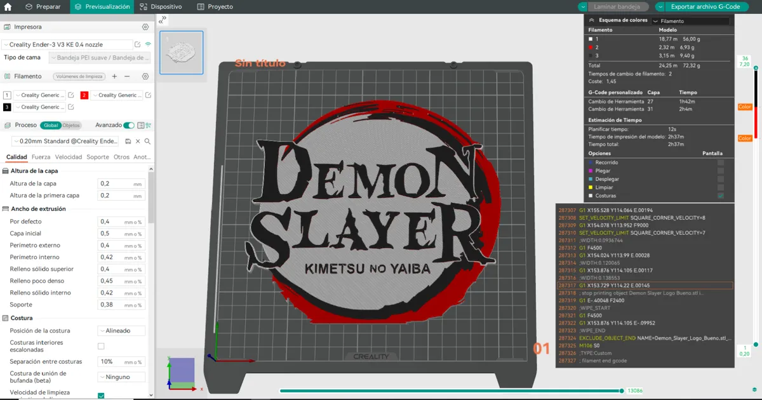Open the Otros settings tab

[121, 157]
